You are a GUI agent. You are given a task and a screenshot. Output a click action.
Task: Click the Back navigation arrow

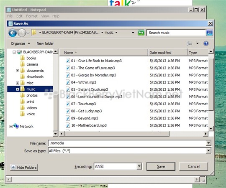pos(13,33)
